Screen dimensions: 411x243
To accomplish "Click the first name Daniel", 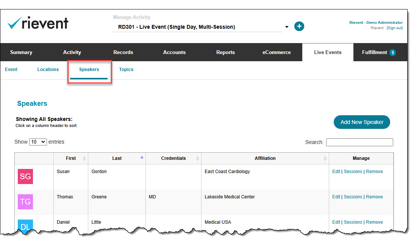I will click(63, 222).
